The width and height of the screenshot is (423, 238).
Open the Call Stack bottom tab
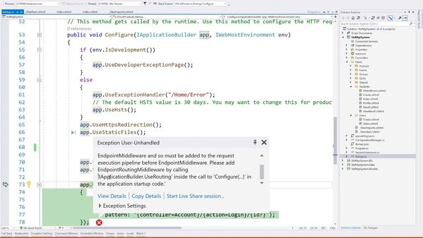coord(7,233)
